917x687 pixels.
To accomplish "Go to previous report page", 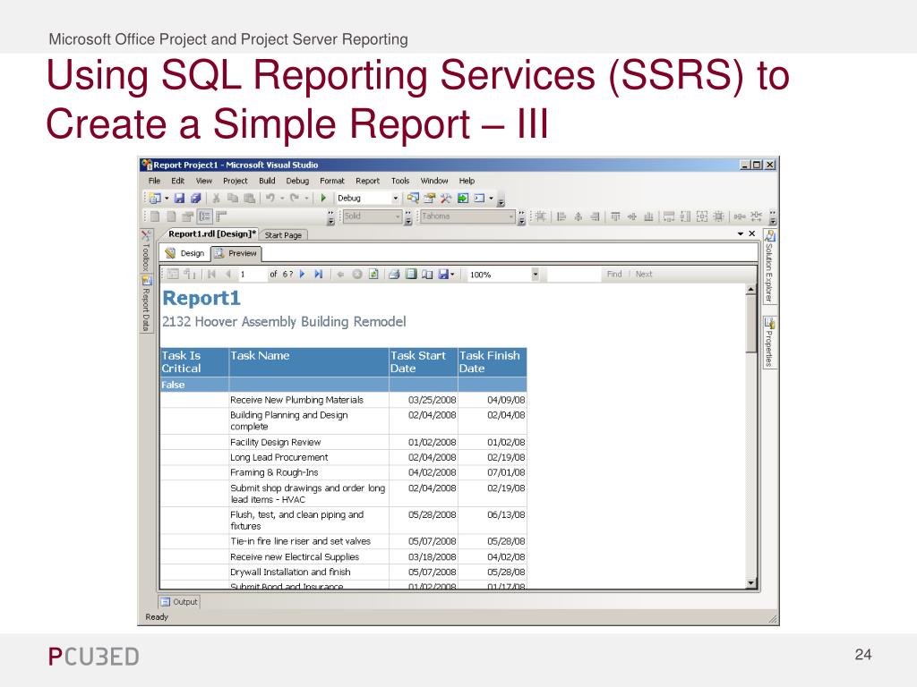I will tap(228, 274).
